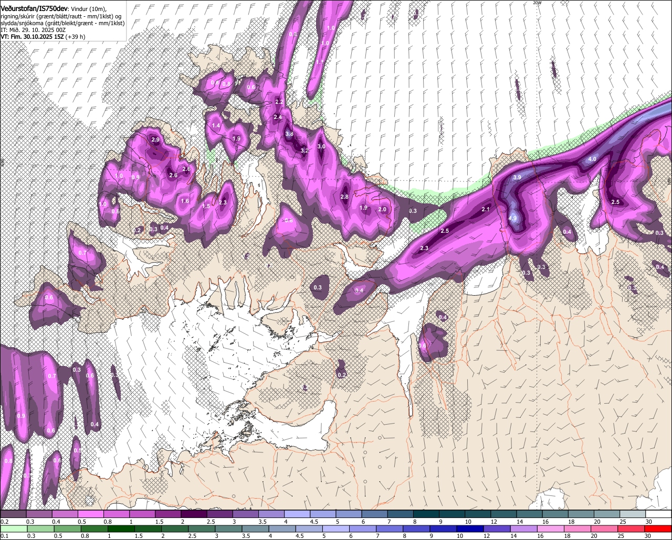Select bottom legend swatch between 18 and 20
This screenshot has width=672, height=540.
[579, 528]
